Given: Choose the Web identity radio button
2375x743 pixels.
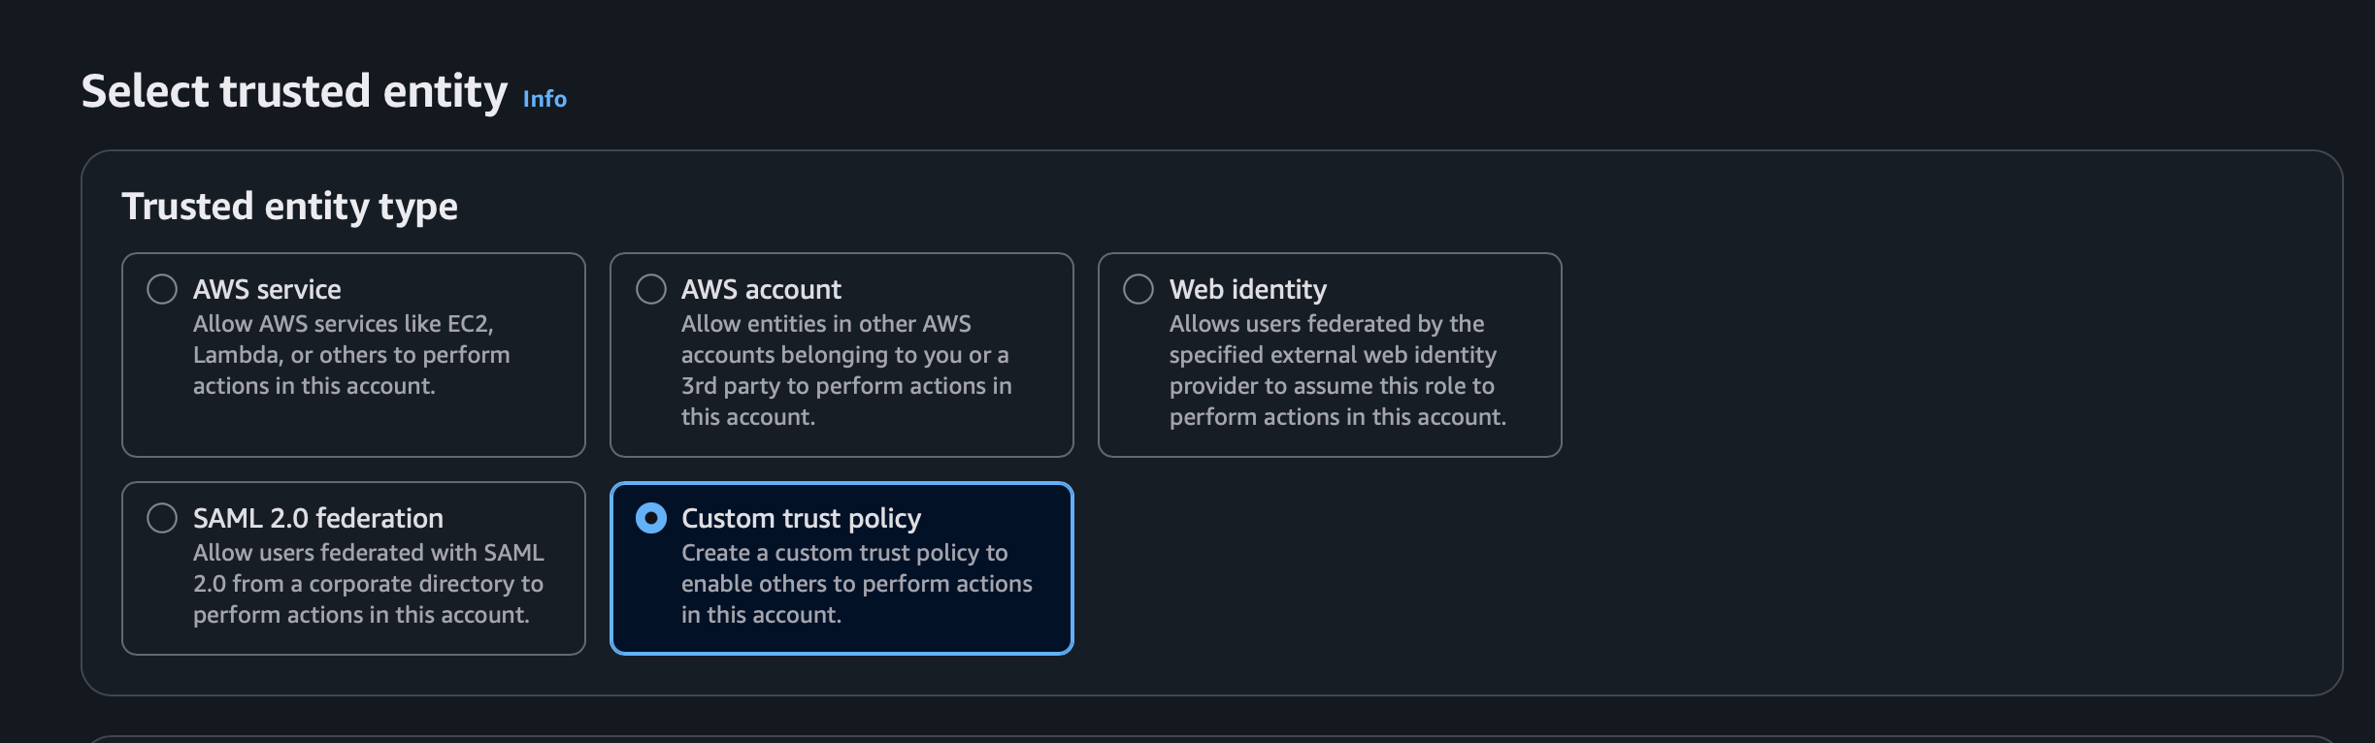Looking at the screenshot, I should pos(1138,289).
